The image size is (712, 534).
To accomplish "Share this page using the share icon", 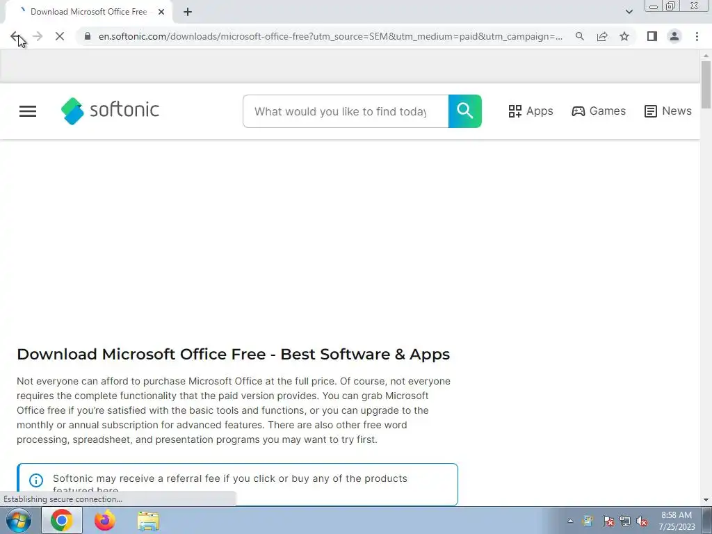I will point(602,36).
